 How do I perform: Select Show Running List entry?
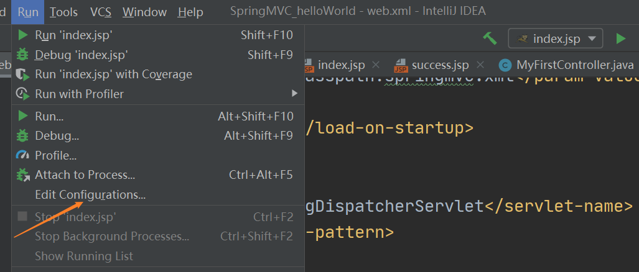(x=158, y=256)
